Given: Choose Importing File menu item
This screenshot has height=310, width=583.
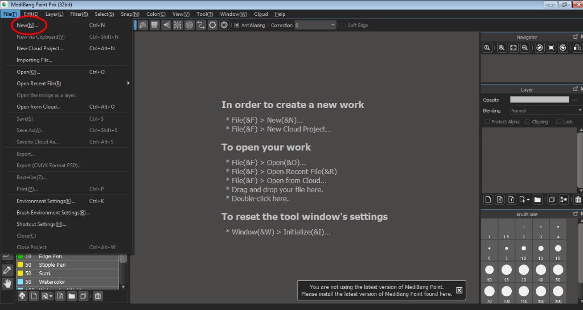Looking at the screenshot, I should [x=68, y=60].
